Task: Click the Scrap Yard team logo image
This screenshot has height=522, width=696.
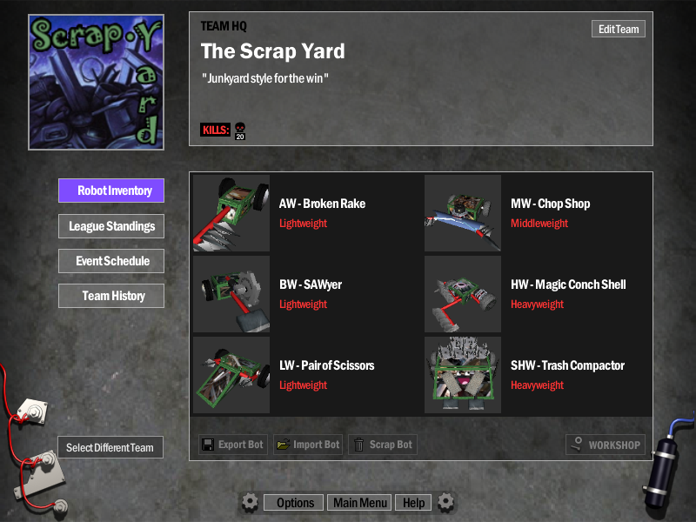Action: click(x=97, y=82)
